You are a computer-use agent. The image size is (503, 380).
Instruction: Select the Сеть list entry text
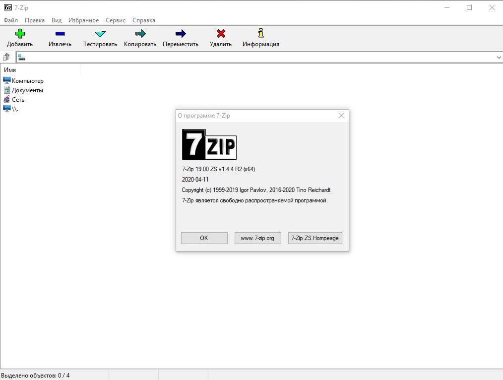coord(18,100)
